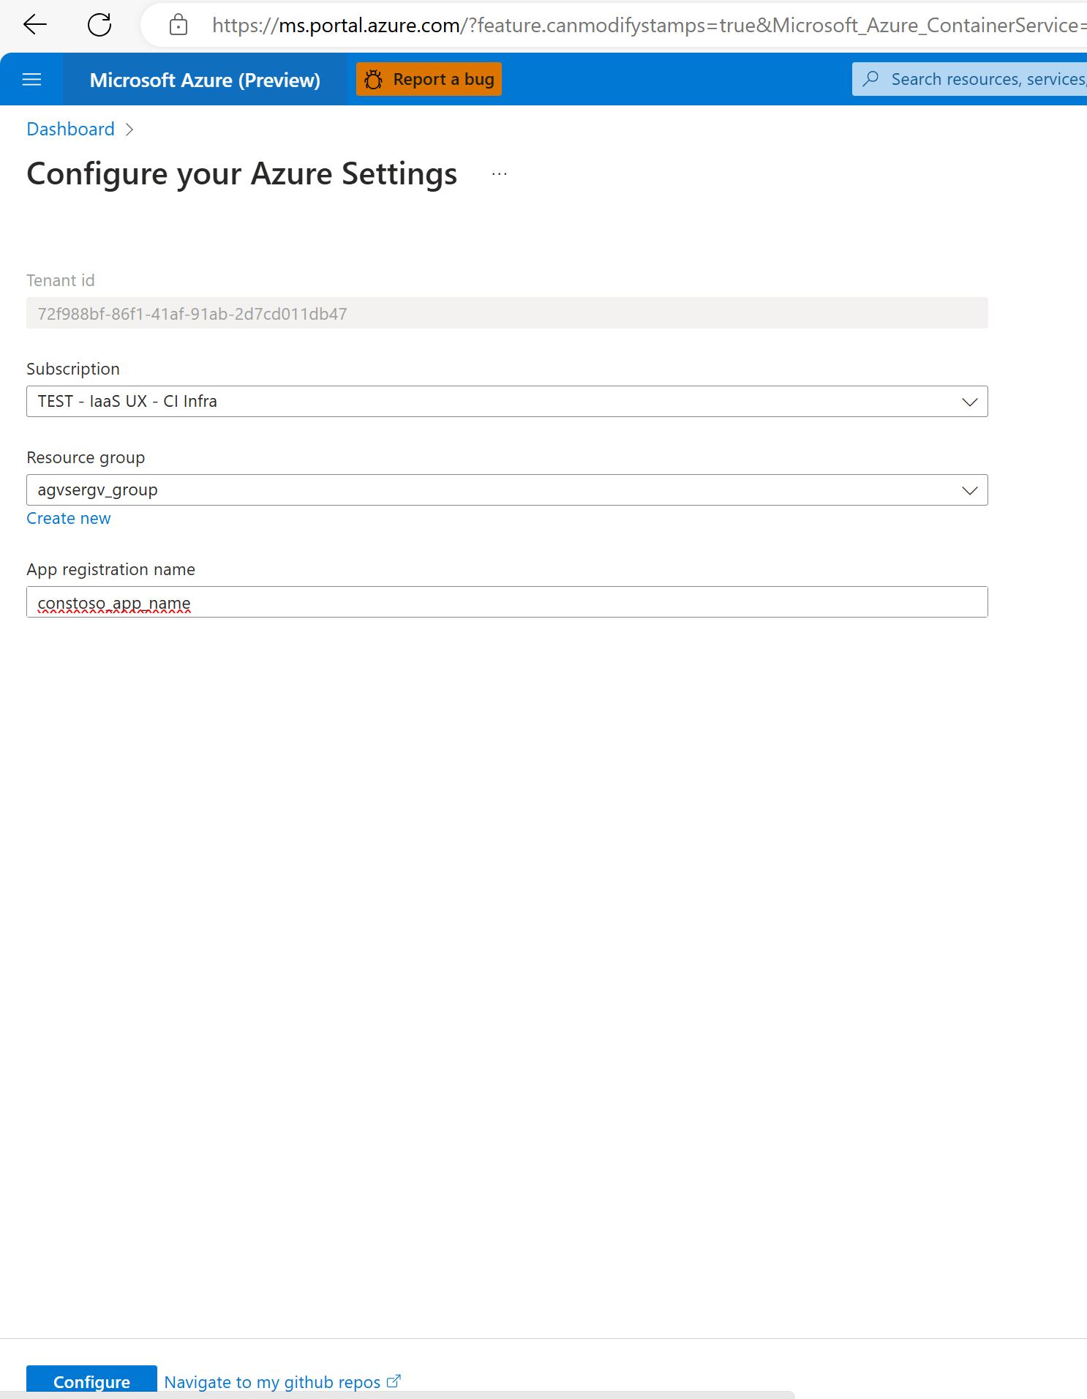Viewport: 1087px width, 1399px height.
Task: Click the bug icon in Report a bug
Action: (374, 79)
